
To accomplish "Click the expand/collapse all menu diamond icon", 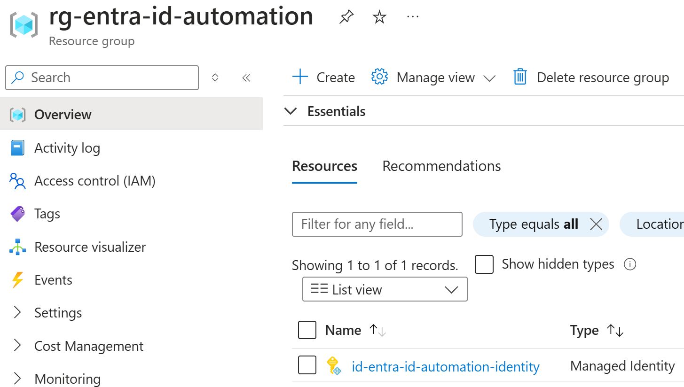I will [x=215, y=77].
